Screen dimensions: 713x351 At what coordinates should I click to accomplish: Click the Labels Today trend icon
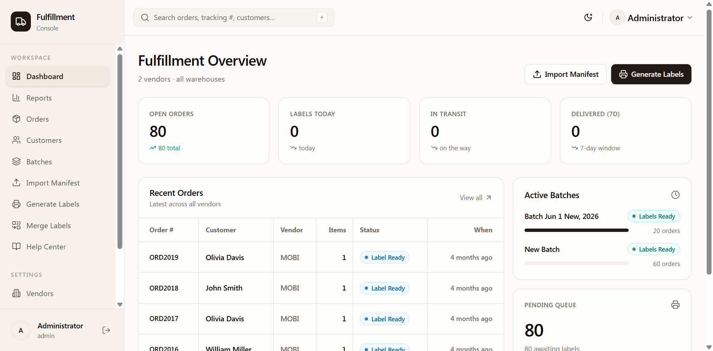tap(293, 148)
